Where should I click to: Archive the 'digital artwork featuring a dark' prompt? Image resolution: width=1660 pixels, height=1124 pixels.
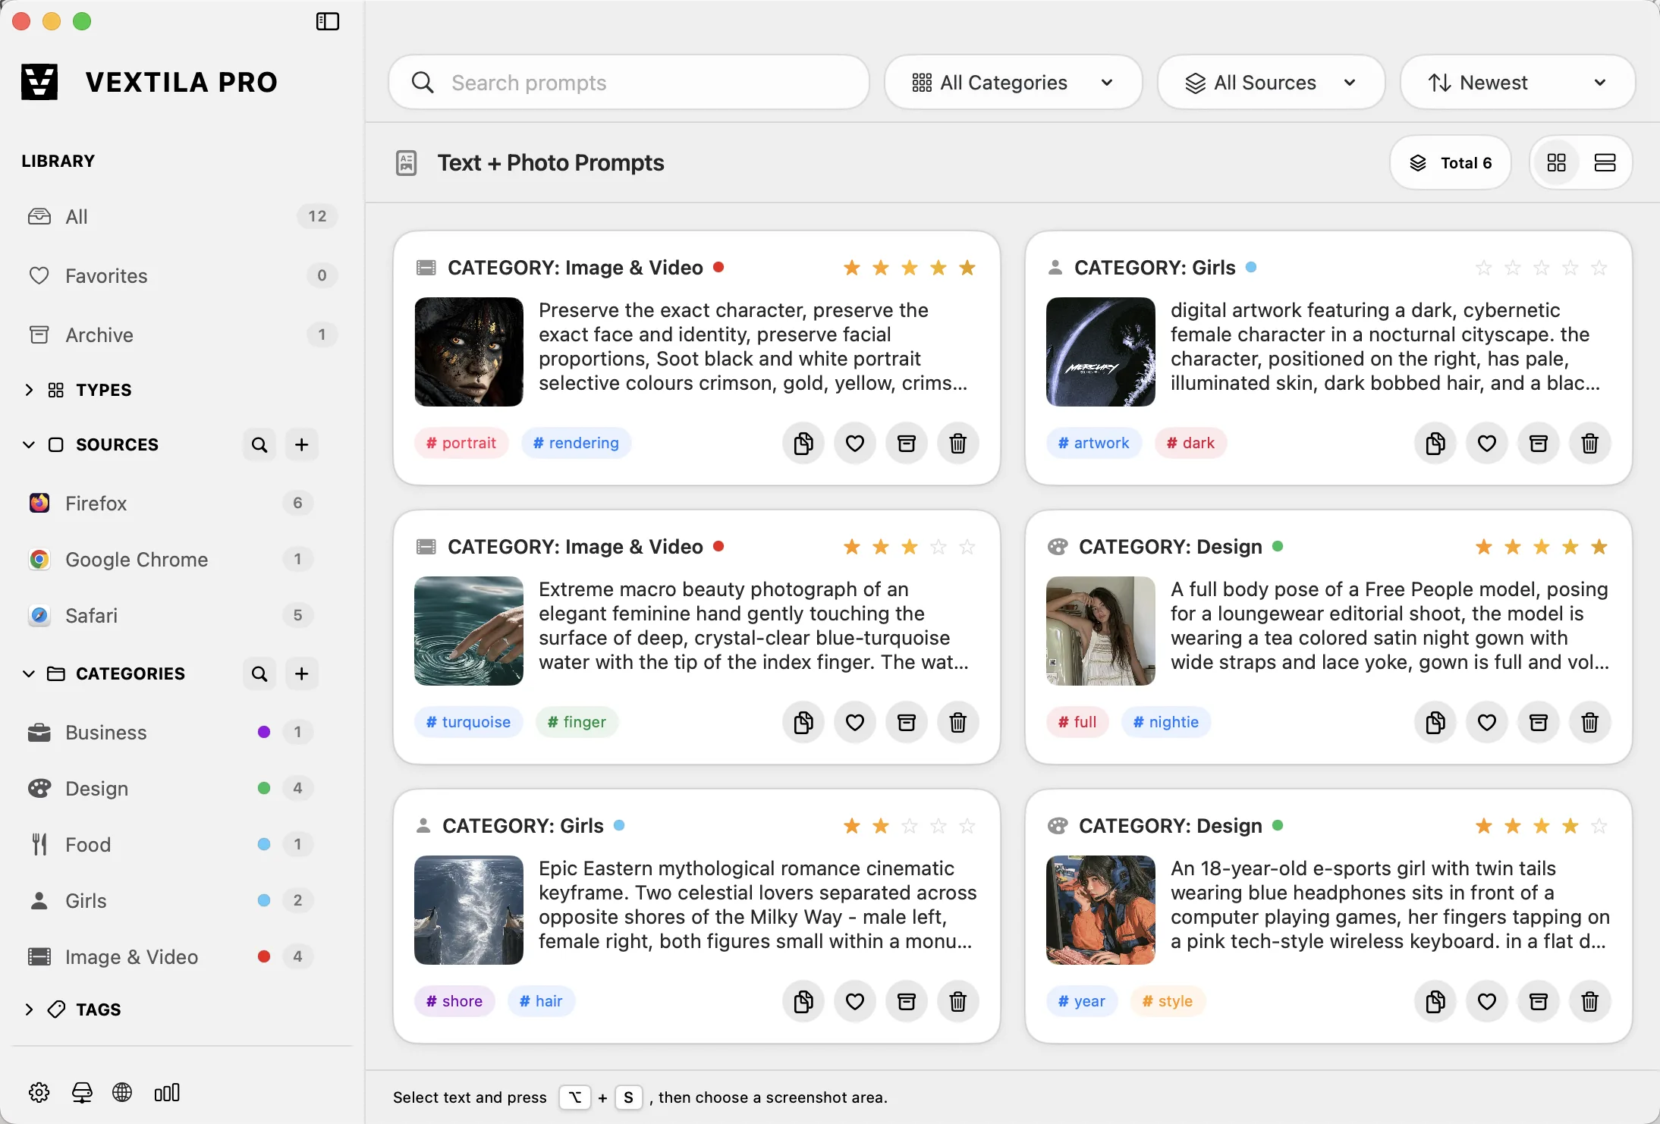tap(1539, 443)
